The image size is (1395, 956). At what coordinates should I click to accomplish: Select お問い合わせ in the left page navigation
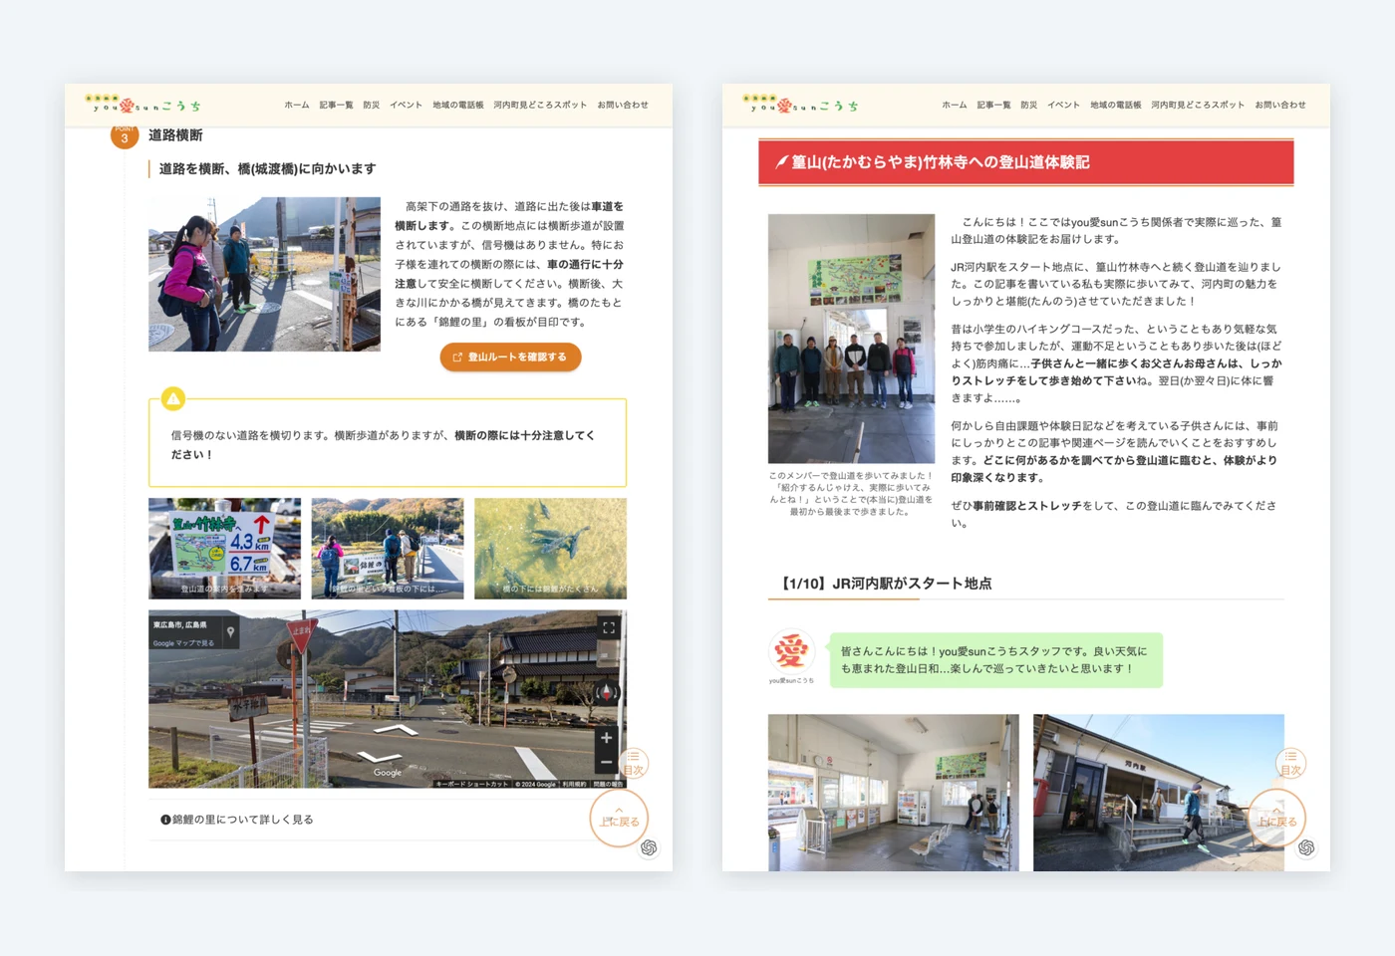(x=623, y=105)
